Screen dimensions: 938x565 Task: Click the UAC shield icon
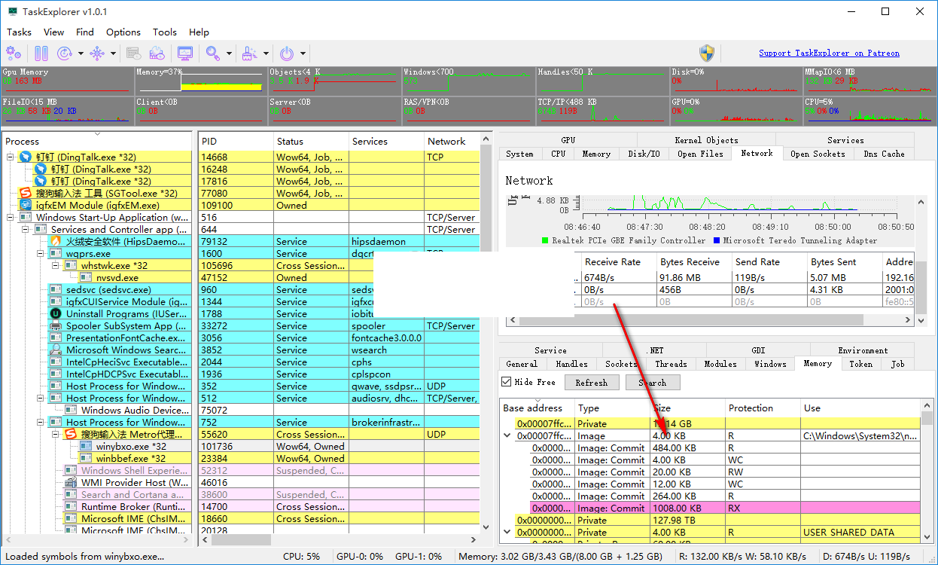[706, 53]
